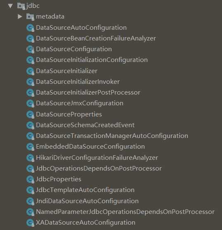
Task: Click the jdbc package folder icon
Action: [21, 6]
